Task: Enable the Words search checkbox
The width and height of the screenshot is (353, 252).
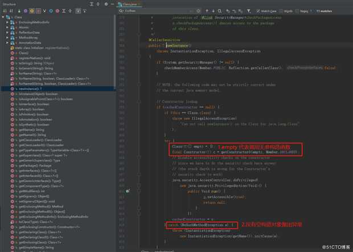Action: click(x=280, y=10)
